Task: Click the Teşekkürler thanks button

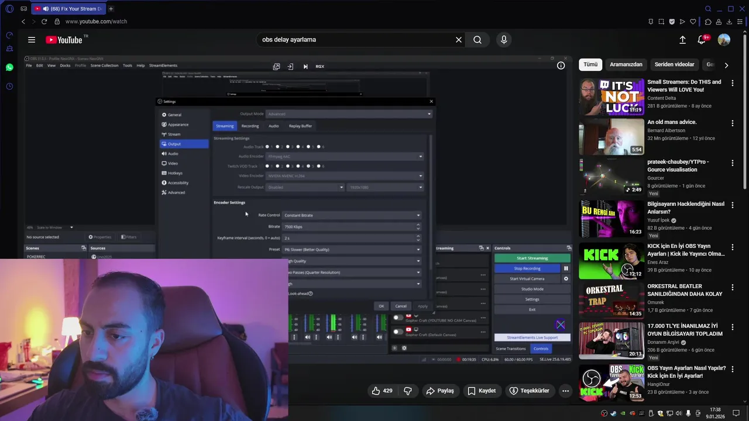Action: (530, 391)
